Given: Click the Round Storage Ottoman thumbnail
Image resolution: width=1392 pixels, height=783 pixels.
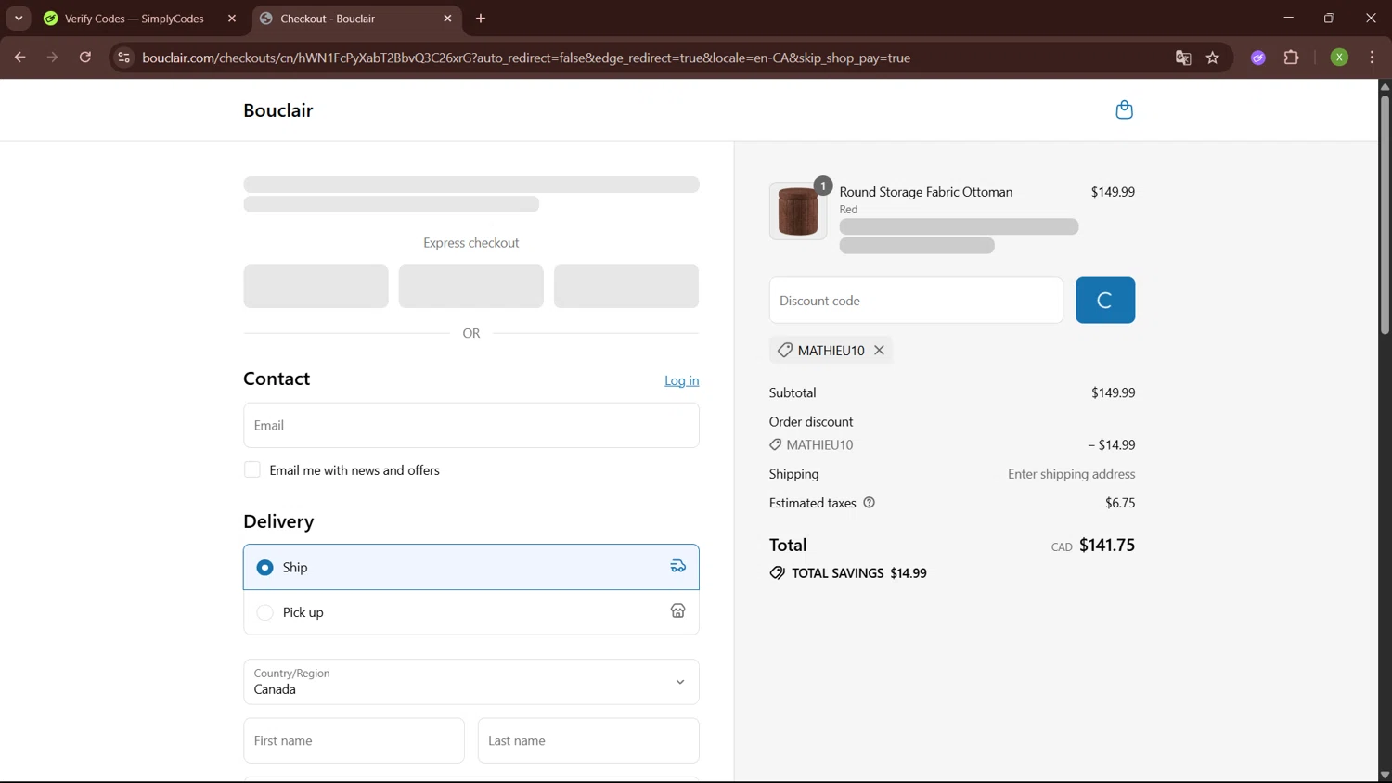Looking at the screenshot, I should coord(798,212).
